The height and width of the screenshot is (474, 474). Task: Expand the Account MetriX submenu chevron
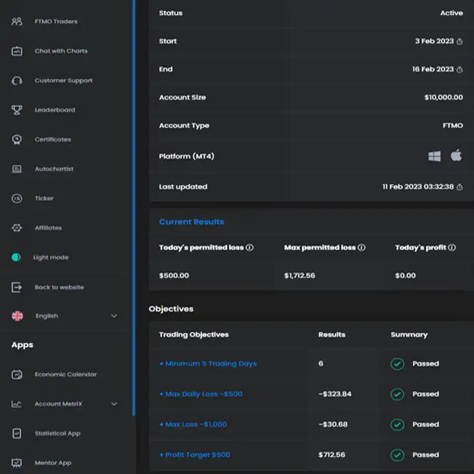tap(114, 404)
